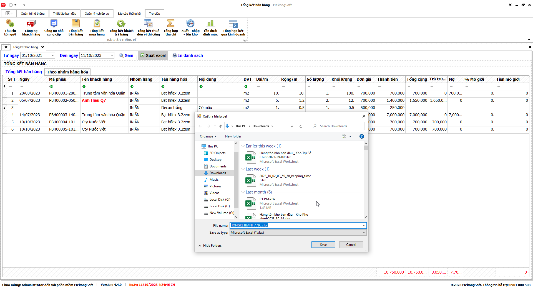Click Save in the export dialog
533x288 pixels.
click(x=323, y=245)
